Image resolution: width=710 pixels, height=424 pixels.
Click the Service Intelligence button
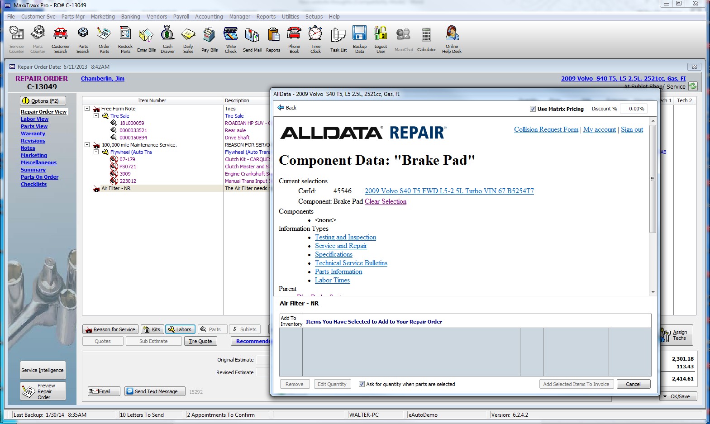43,370
